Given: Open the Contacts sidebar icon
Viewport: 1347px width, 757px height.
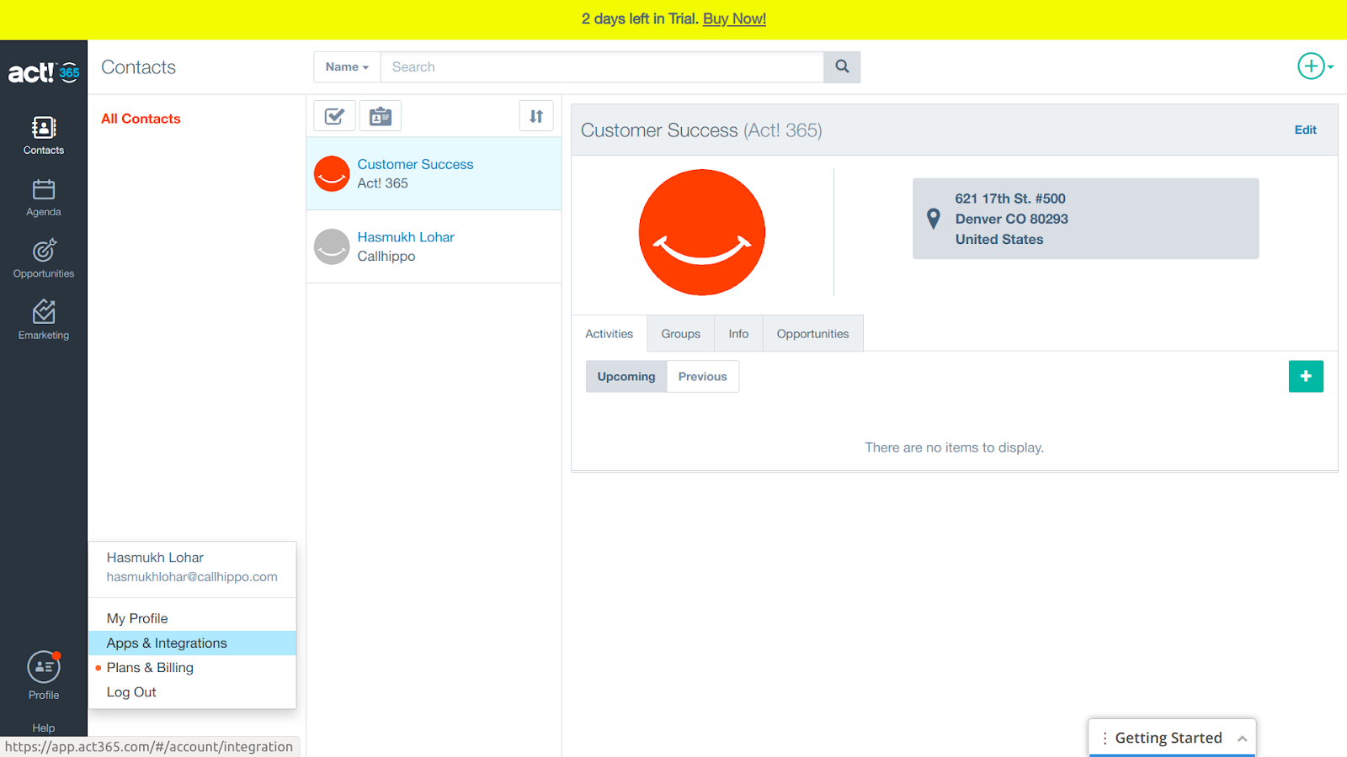Looking at the screenshot, I should 44,128.
